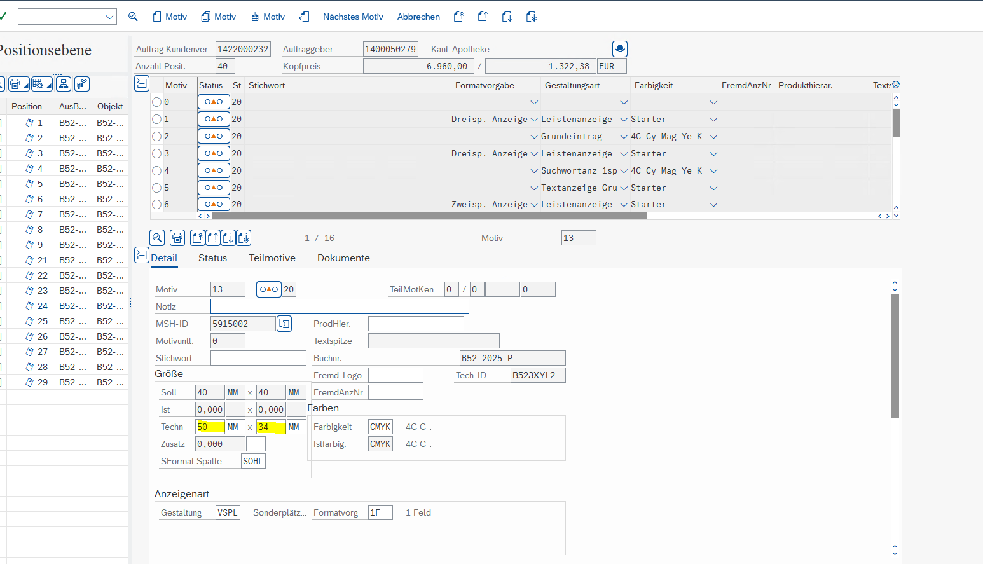This screenshot has width=983, height=564.
Task: Select radio button for Motiv row 3
Action: tap(156, 153)
